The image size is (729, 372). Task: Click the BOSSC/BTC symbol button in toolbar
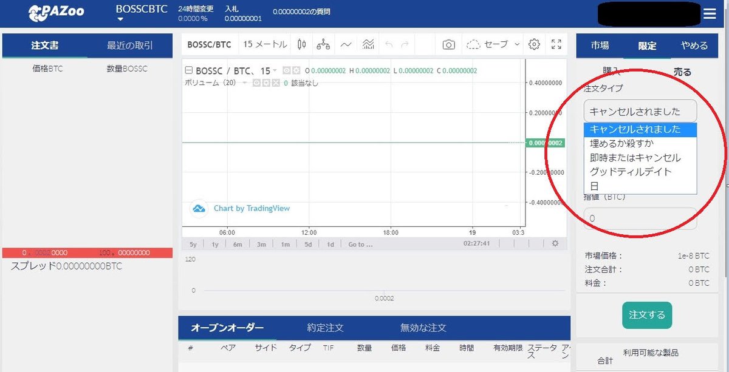(209, 44)
